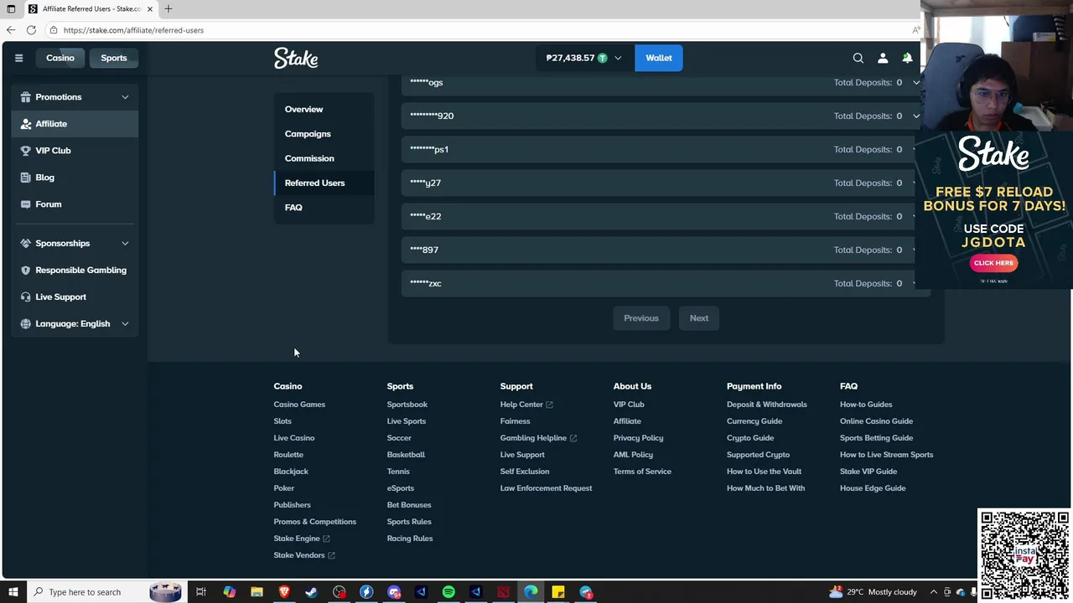This screenshot has height=603, width=1073.
Task: Click the Stake logo
Action: (296, 58)
